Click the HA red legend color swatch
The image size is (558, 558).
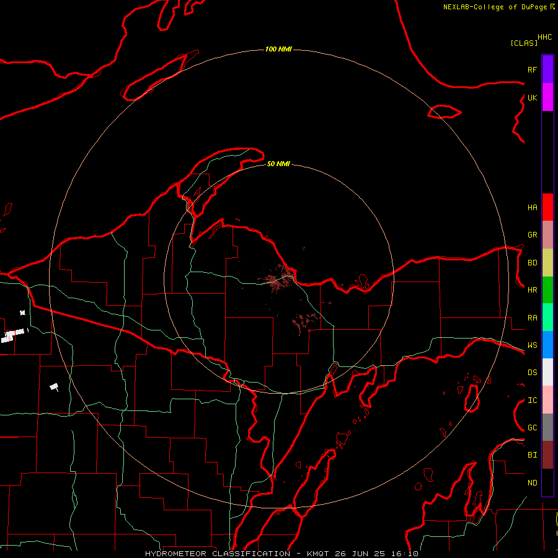(x=547, y=207)
